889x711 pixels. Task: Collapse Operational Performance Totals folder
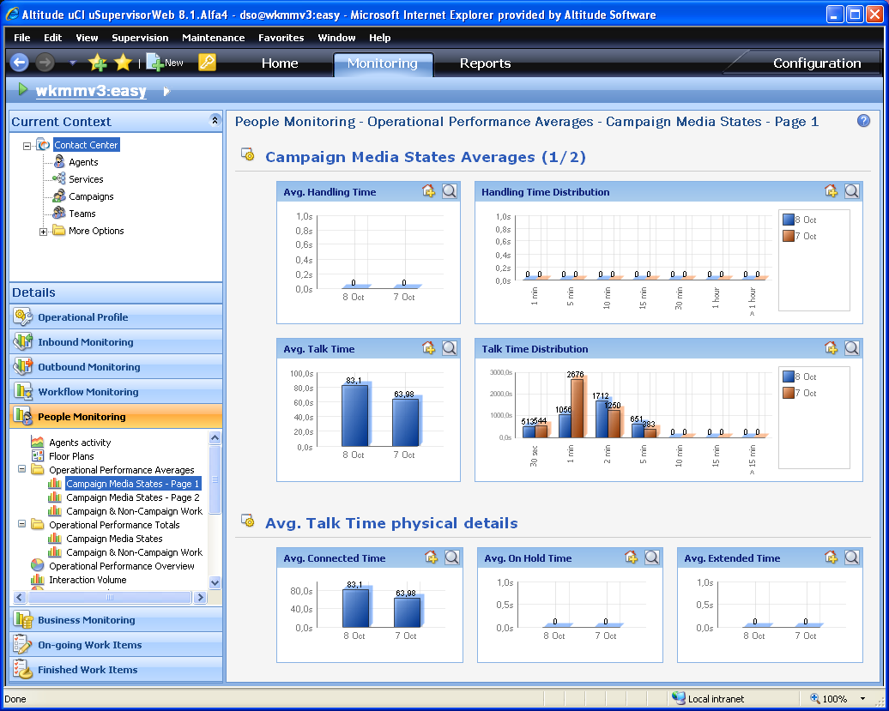point(21,525)
